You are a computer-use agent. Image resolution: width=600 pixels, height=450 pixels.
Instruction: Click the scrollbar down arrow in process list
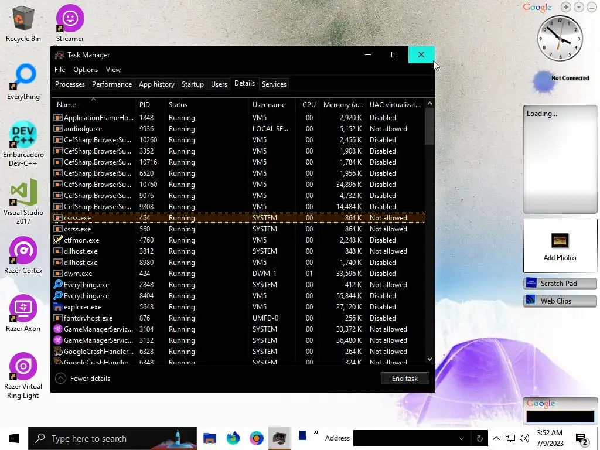point(429,359)
